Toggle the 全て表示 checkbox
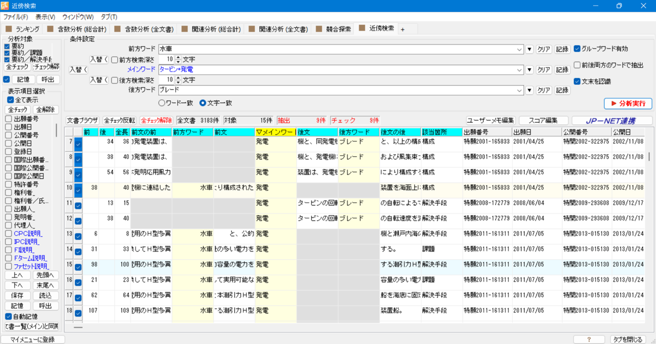Viewport: 656px width, 344px height. 10,100
